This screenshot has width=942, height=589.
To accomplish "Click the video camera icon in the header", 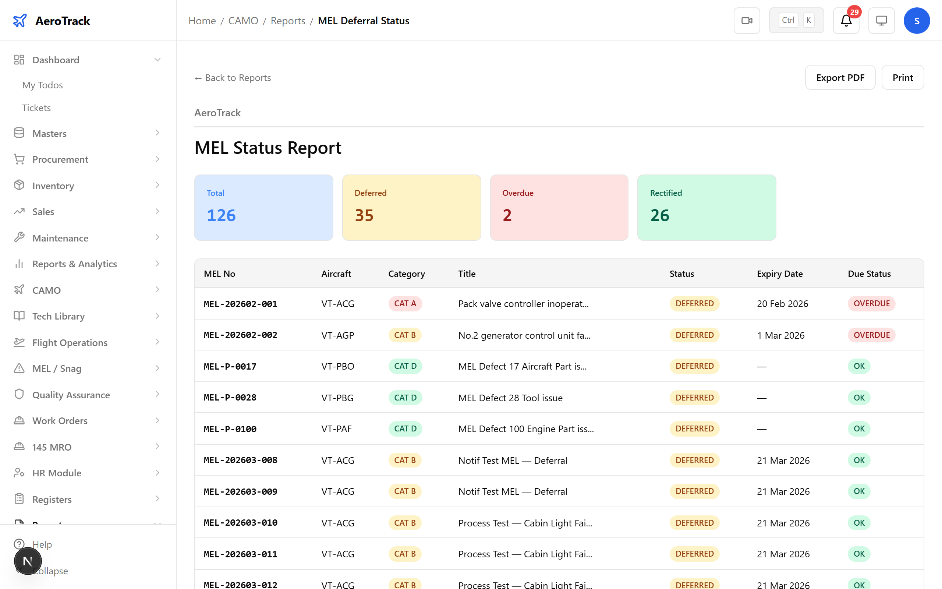I will (746, 20).
